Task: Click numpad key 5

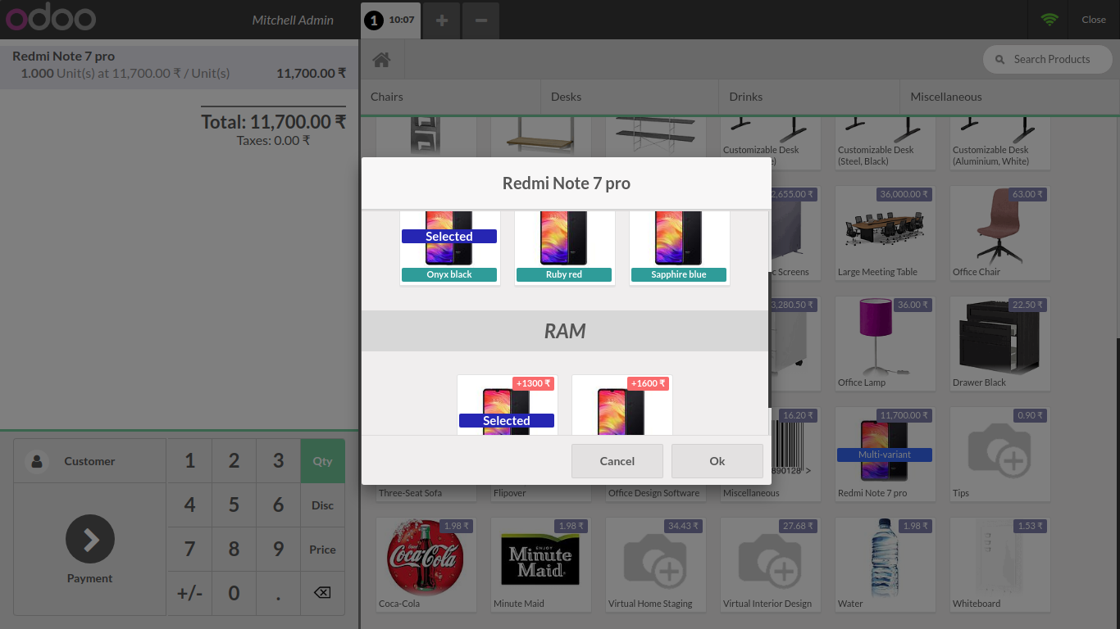Action: (x=234, y=505)
